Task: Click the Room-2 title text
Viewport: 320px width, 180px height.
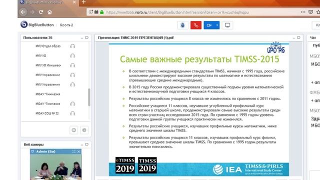Action: [66, 25]
